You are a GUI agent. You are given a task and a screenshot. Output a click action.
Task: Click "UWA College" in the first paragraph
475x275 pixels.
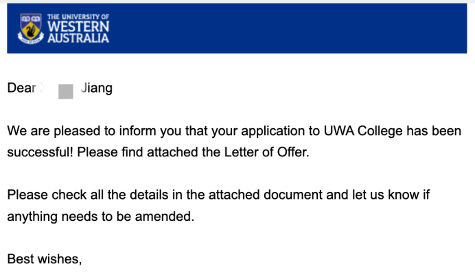363,131
